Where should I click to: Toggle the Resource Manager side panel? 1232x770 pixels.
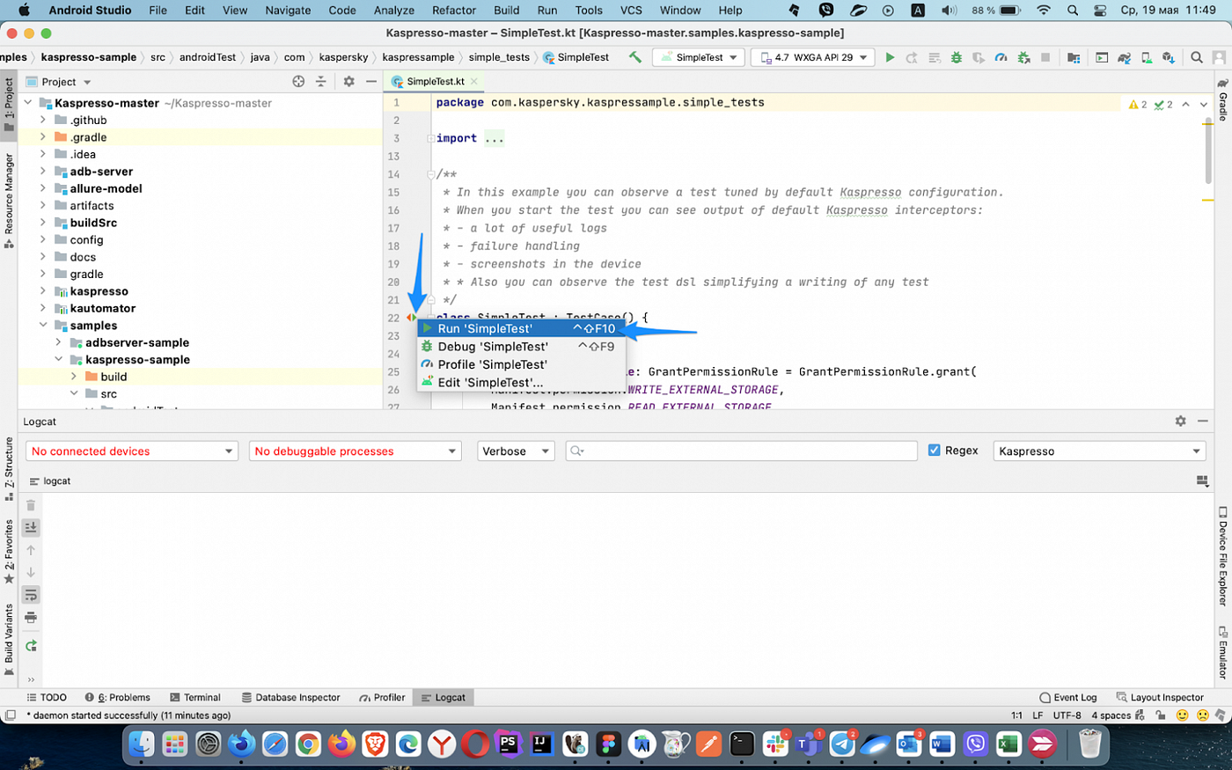tap(9, 201)
